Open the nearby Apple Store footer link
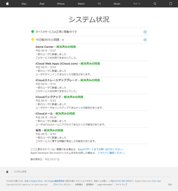Image resolution: width=178 pixels, height=191 pixels. (x=34, y=181)
